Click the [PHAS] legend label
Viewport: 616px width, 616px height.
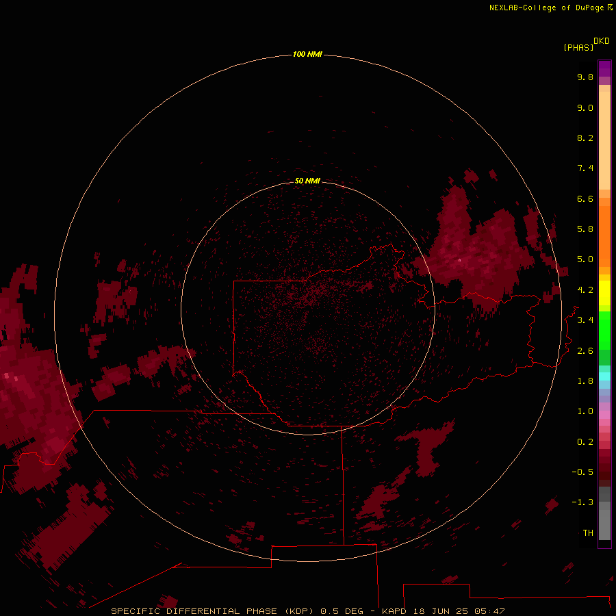(x=578, y=47)
